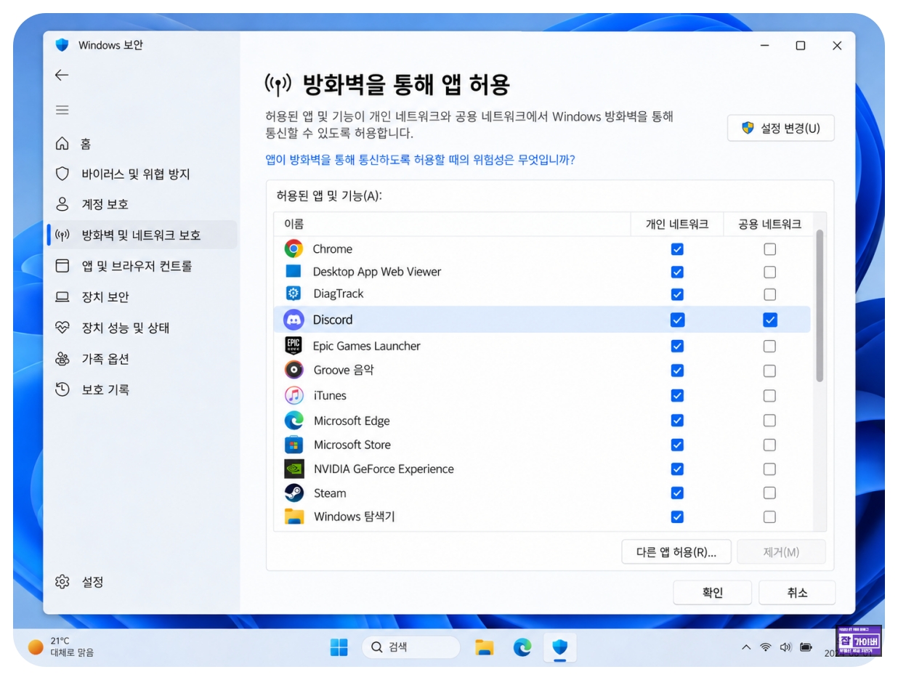This screenshot has width=898, height=680.
Task: Check 공용 네트워크 for NVIDIA GeForce Experience
Action: [x=769, y=469]
